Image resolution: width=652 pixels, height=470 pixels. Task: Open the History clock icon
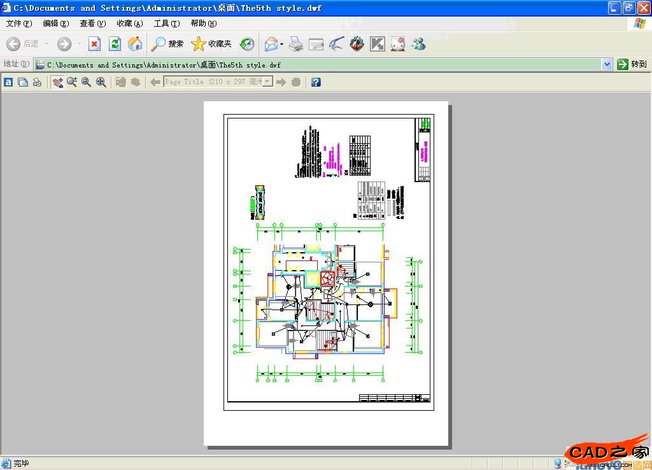[247, 44]
